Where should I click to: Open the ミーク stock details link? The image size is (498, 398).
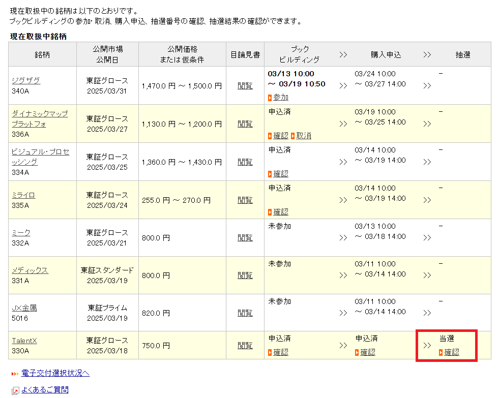[21, 232]
